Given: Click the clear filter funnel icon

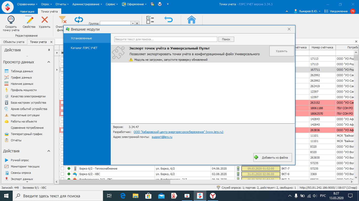Looking at the screenshot, I should pyautogui.click(x=62, y=20).
